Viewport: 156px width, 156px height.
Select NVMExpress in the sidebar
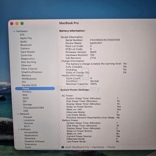click(29, 79)
